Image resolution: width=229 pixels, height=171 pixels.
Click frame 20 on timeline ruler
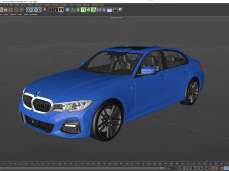(x=43, y=163)
